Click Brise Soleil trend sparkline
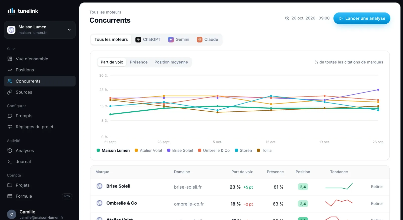 [339, 186]
